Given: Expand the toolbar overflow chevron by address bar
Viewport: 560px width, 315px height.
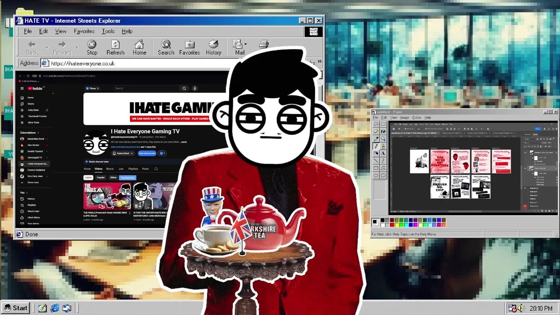Looking at the screenshot, I should pos(319,62).
